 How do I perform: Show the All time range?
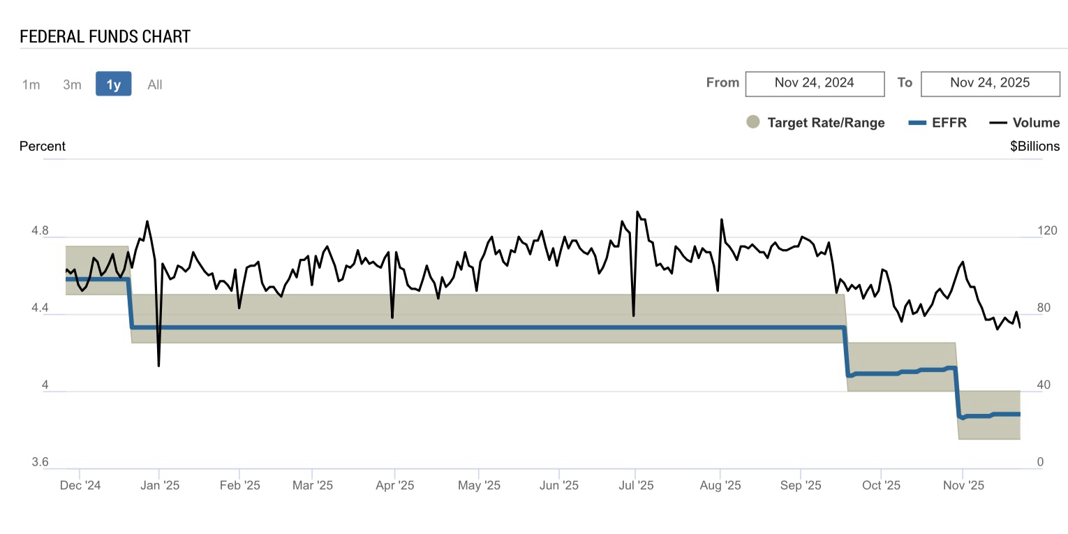coord(154,84)
